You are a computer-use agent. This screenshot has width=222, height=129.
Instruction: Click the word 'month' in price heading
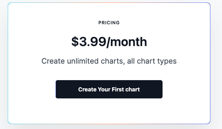128,42
